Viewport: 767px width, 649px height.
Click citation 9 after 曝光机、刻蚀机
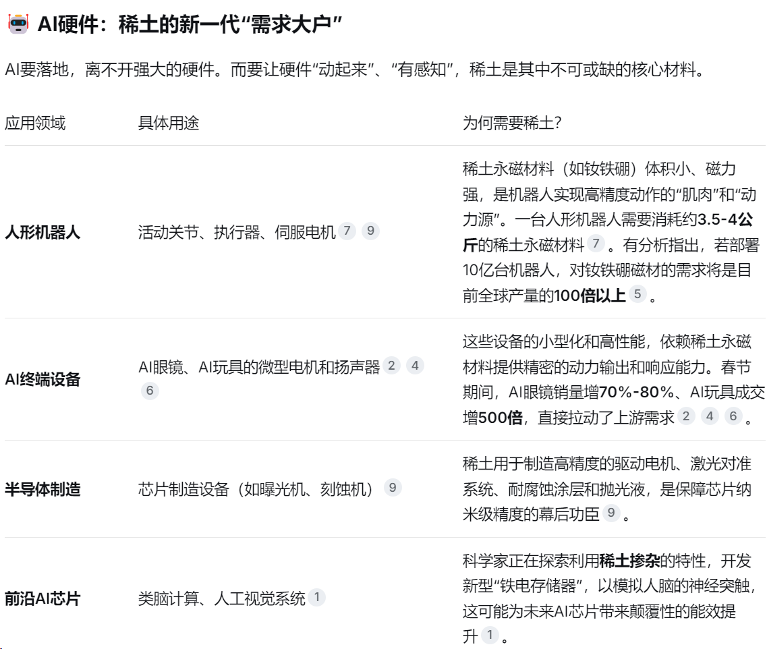[x=393, y=488]
